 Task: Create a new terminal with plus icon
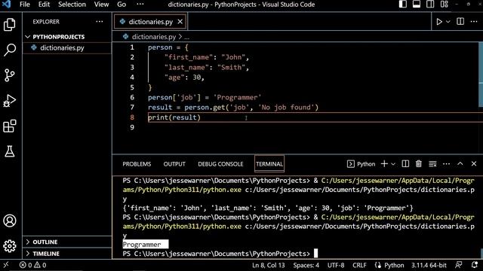384,164
